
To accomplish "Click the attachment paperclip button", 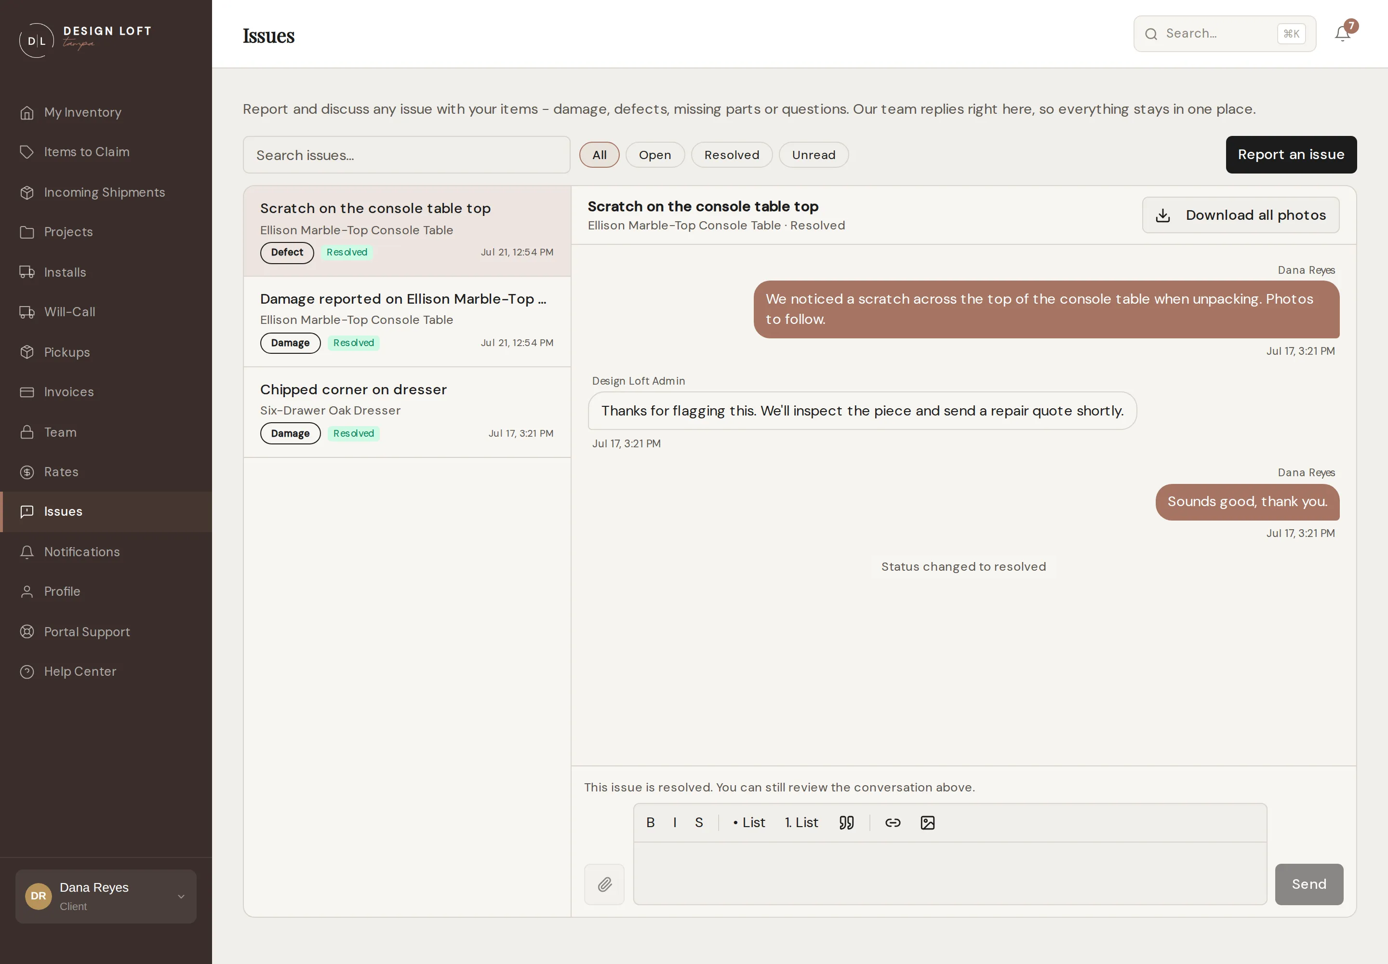I will point(604,884).
